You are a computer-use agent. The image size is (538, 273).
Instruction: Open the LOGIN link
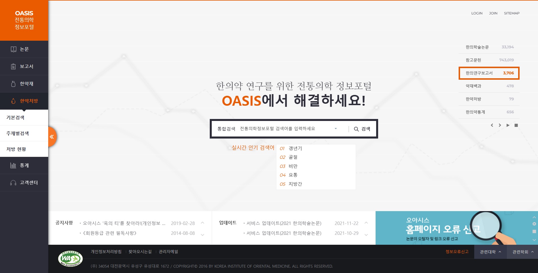[477, 13]
